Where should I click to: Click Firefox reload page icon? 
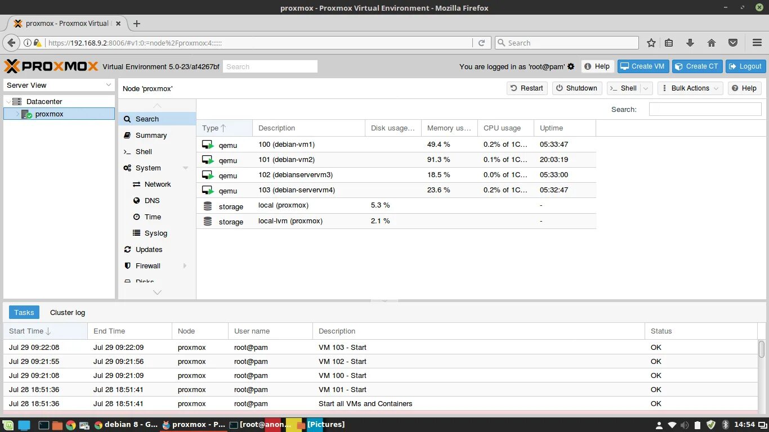point(481,43)
